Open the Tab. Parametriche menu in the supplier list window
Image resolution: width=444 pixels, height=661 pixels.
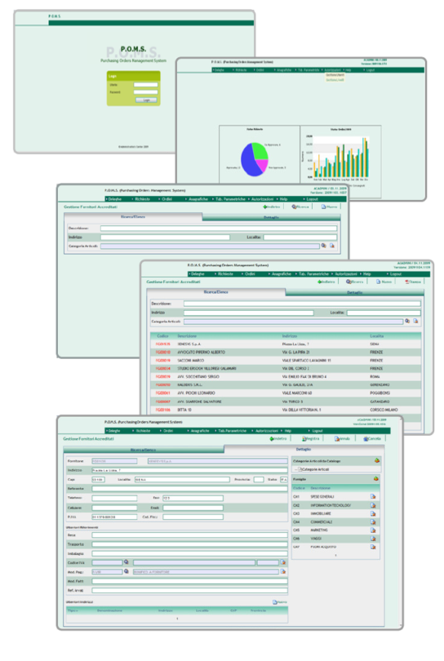click(x=313, y=274)
